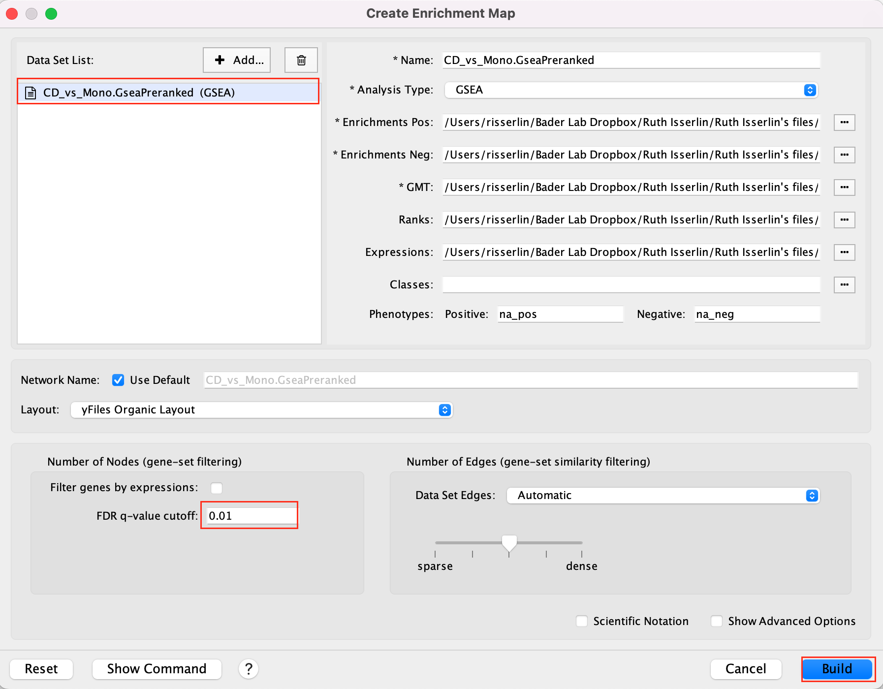Browse for the Expressions file
This screenshot has height=689, width=883.
click(x=844, y=252)
